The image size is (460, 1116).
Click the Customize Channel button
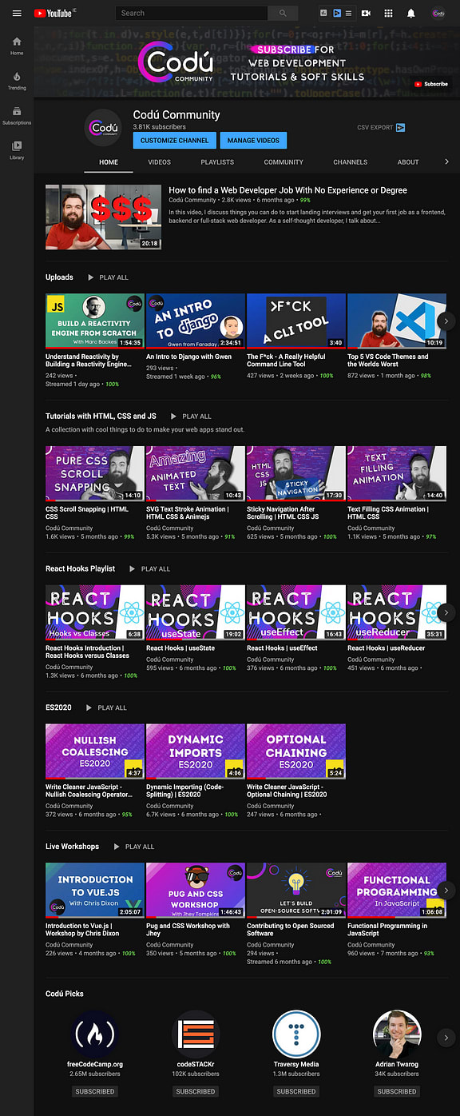(174, 140)
